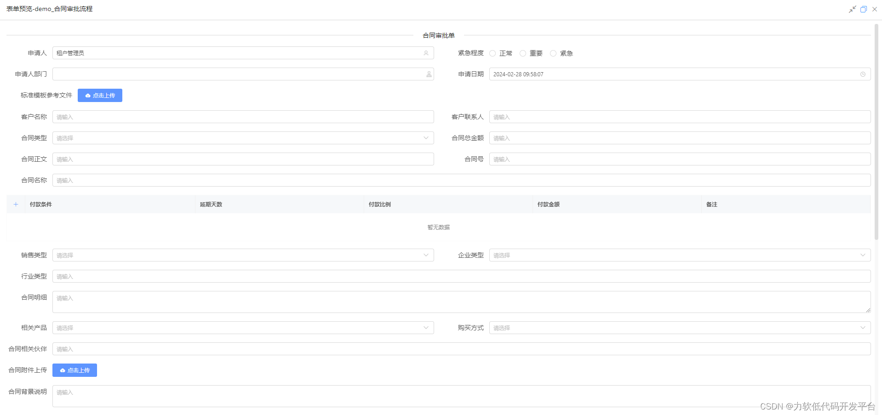Click the 客户名称 input field
882x415 pixels.
tap(243, 117)
